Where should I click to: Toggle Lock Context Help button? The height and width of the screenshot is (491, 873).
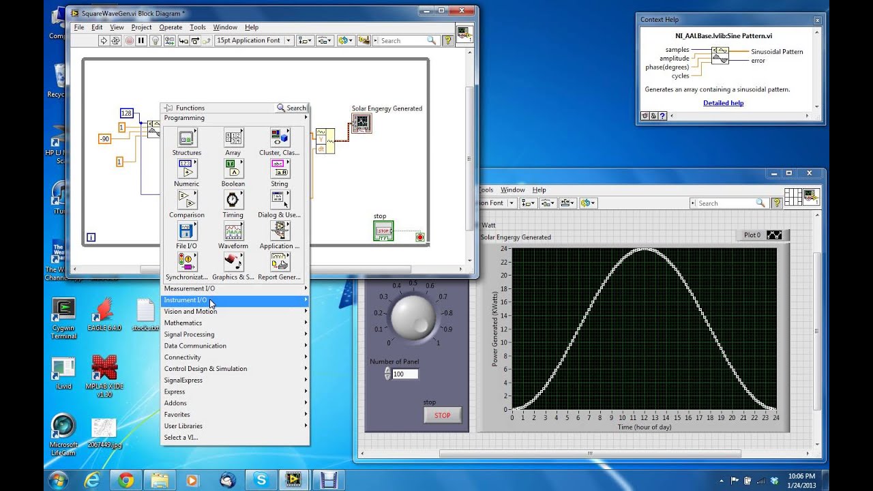(x=653, y=116)
